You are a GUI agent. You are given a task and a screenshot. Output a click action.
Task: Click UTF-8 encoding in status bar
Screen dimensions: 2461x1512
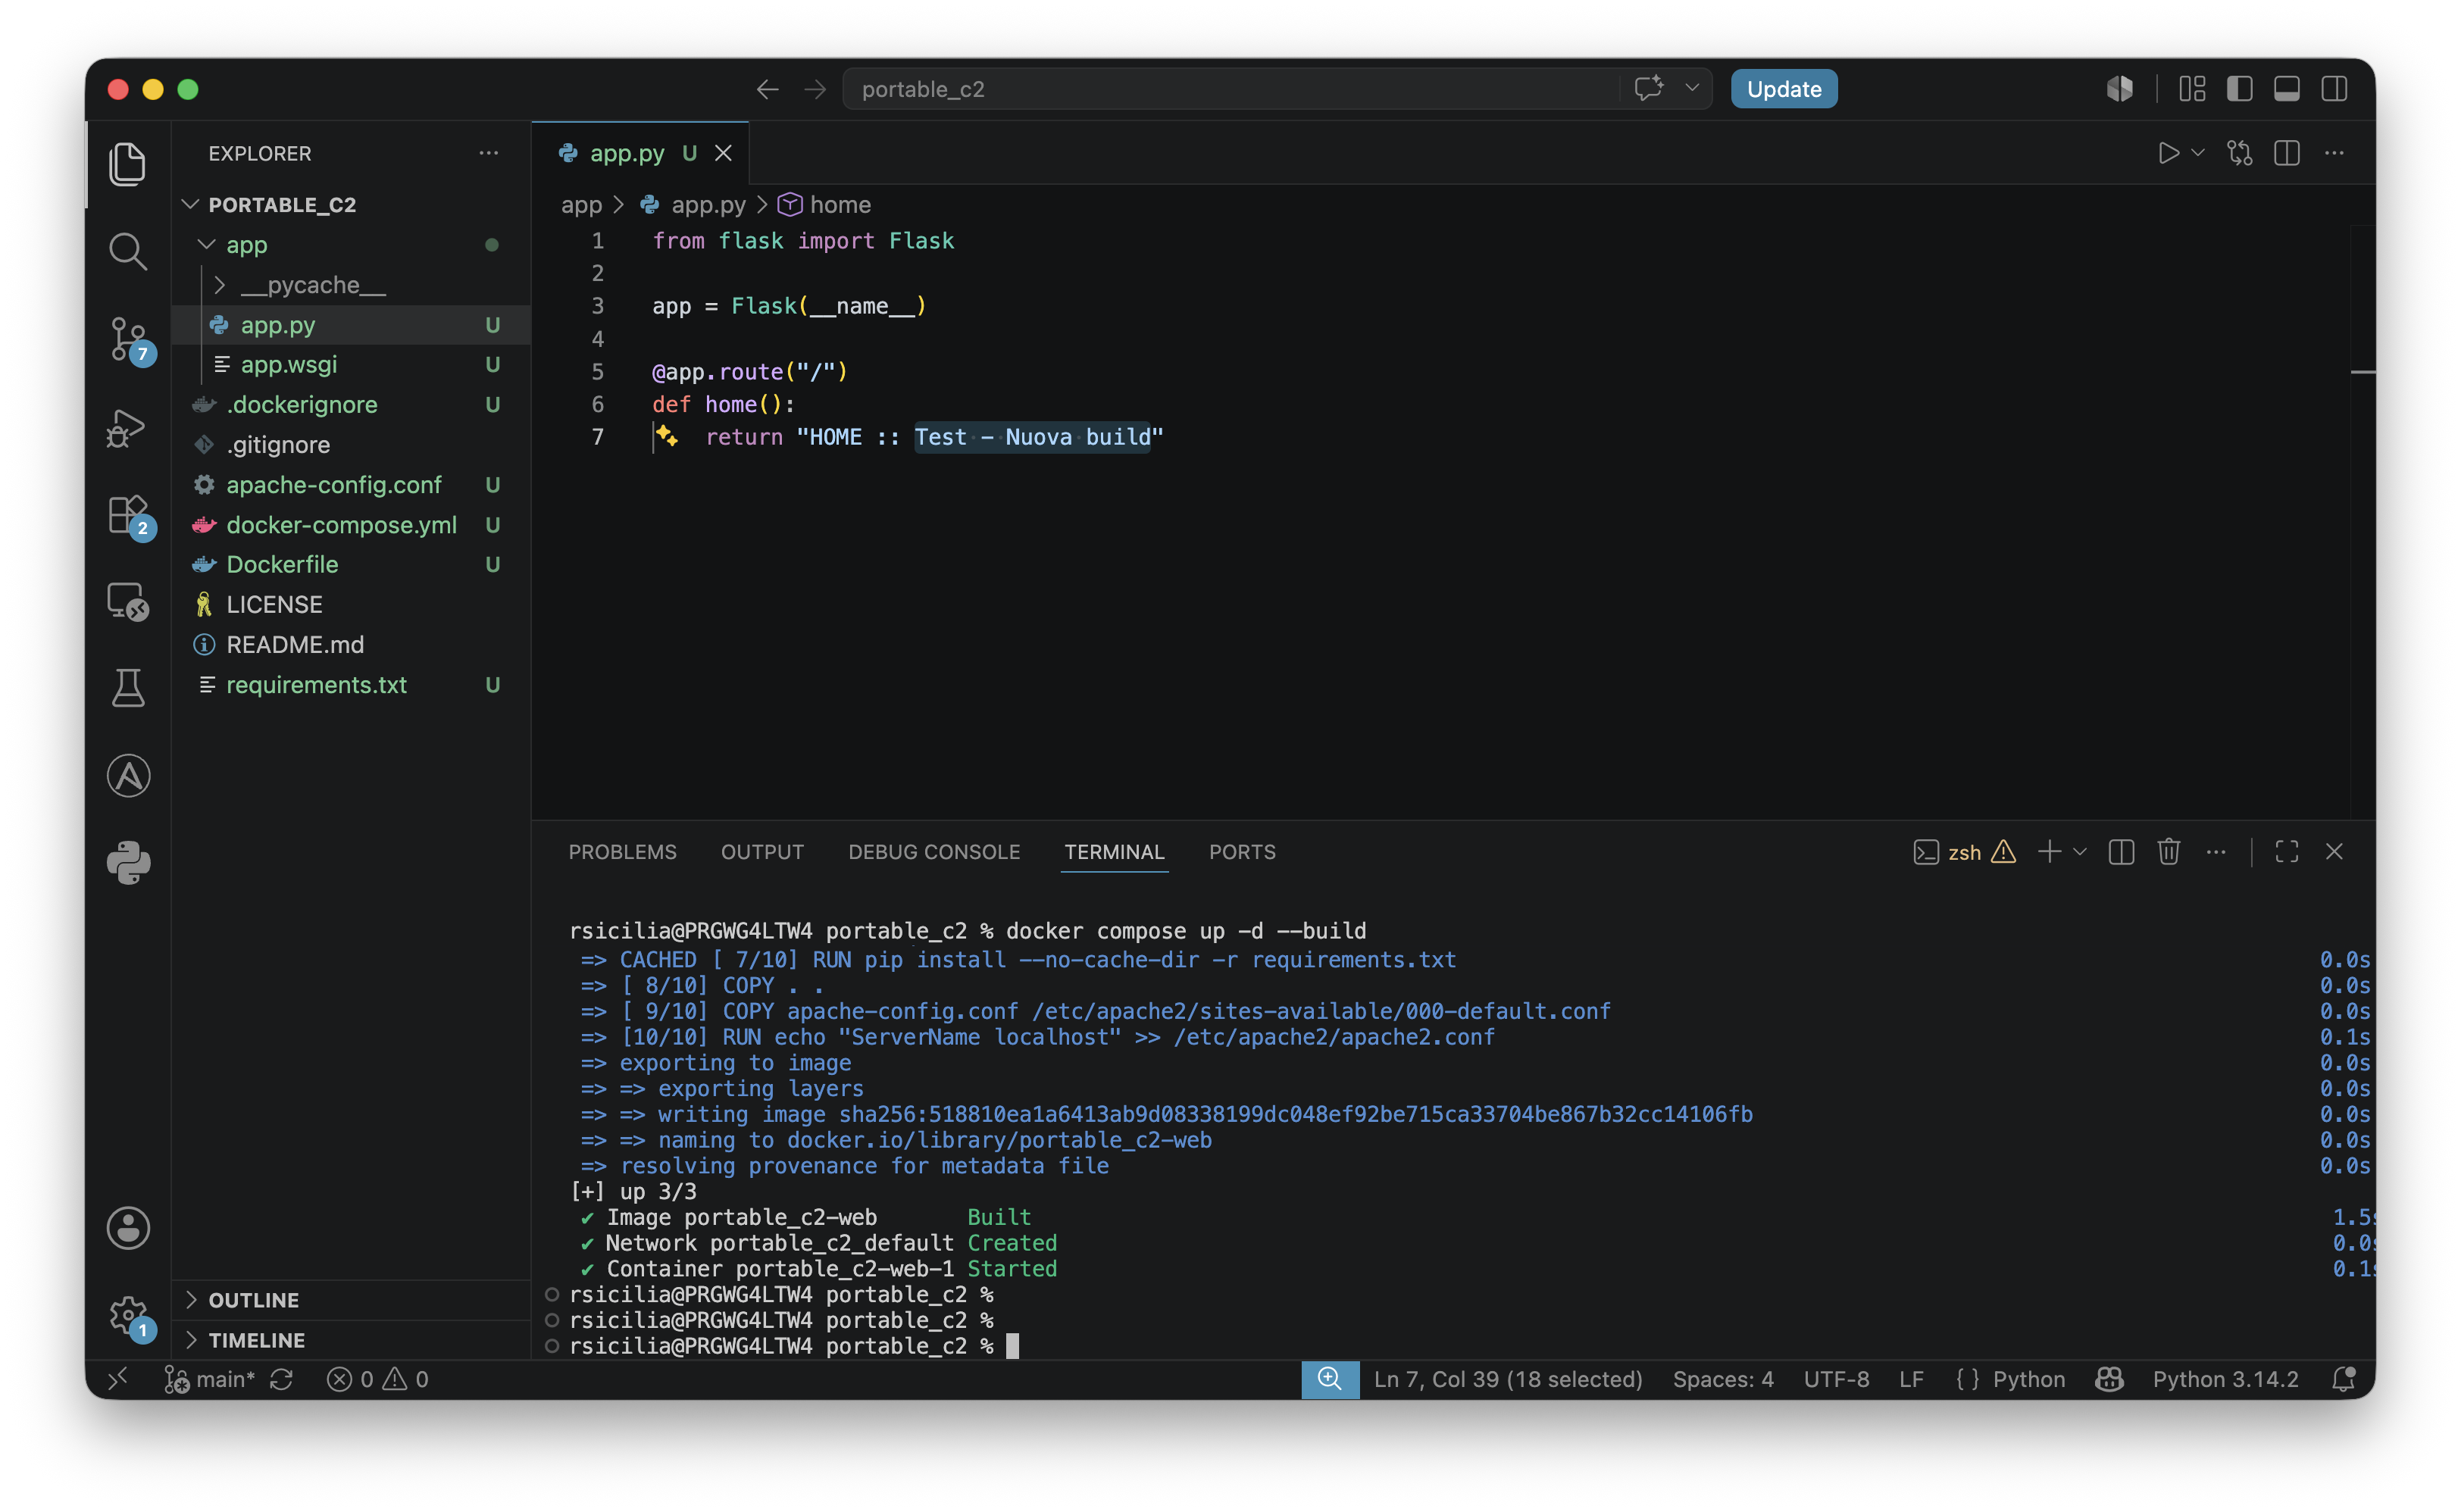click(1836, 1379)
